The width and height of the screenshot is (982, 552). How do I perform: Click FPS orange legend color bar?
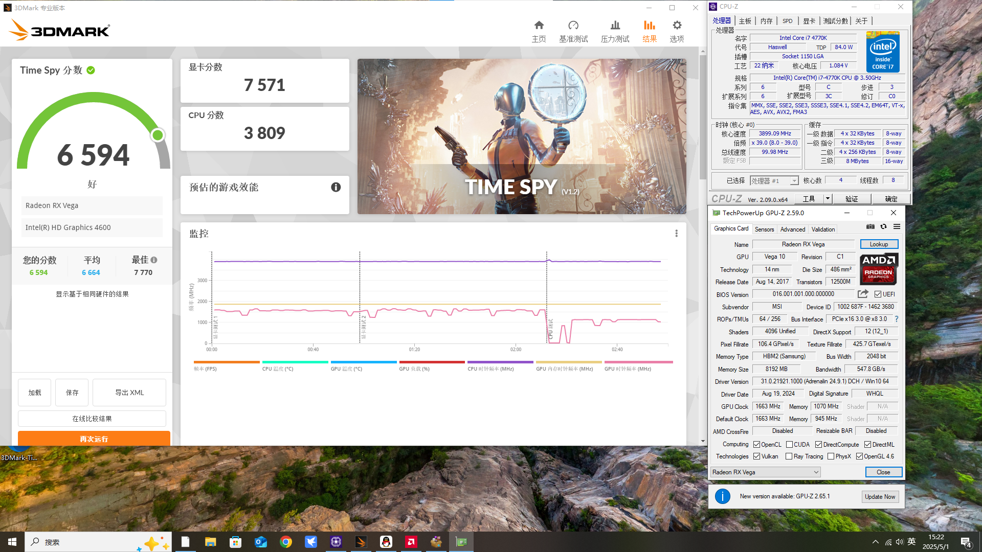coord(227,362)
